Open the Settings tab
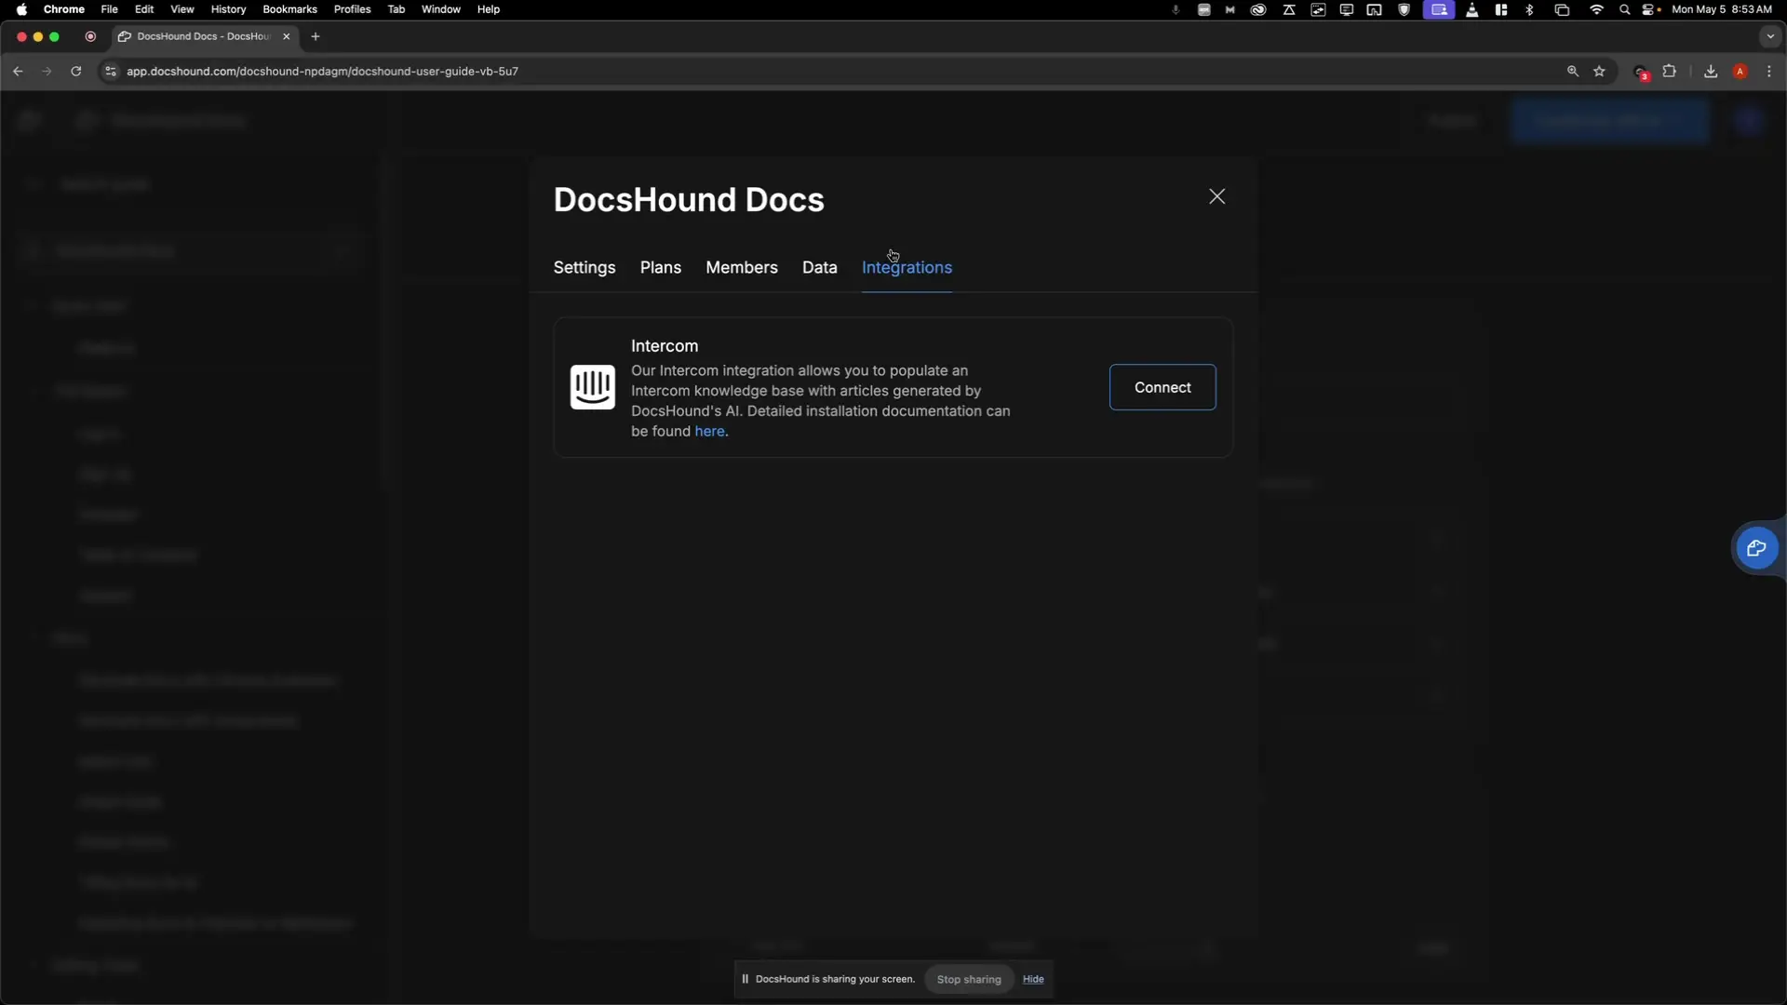The height and width of the screenshot is (1005, 1787). pos(584,268)
